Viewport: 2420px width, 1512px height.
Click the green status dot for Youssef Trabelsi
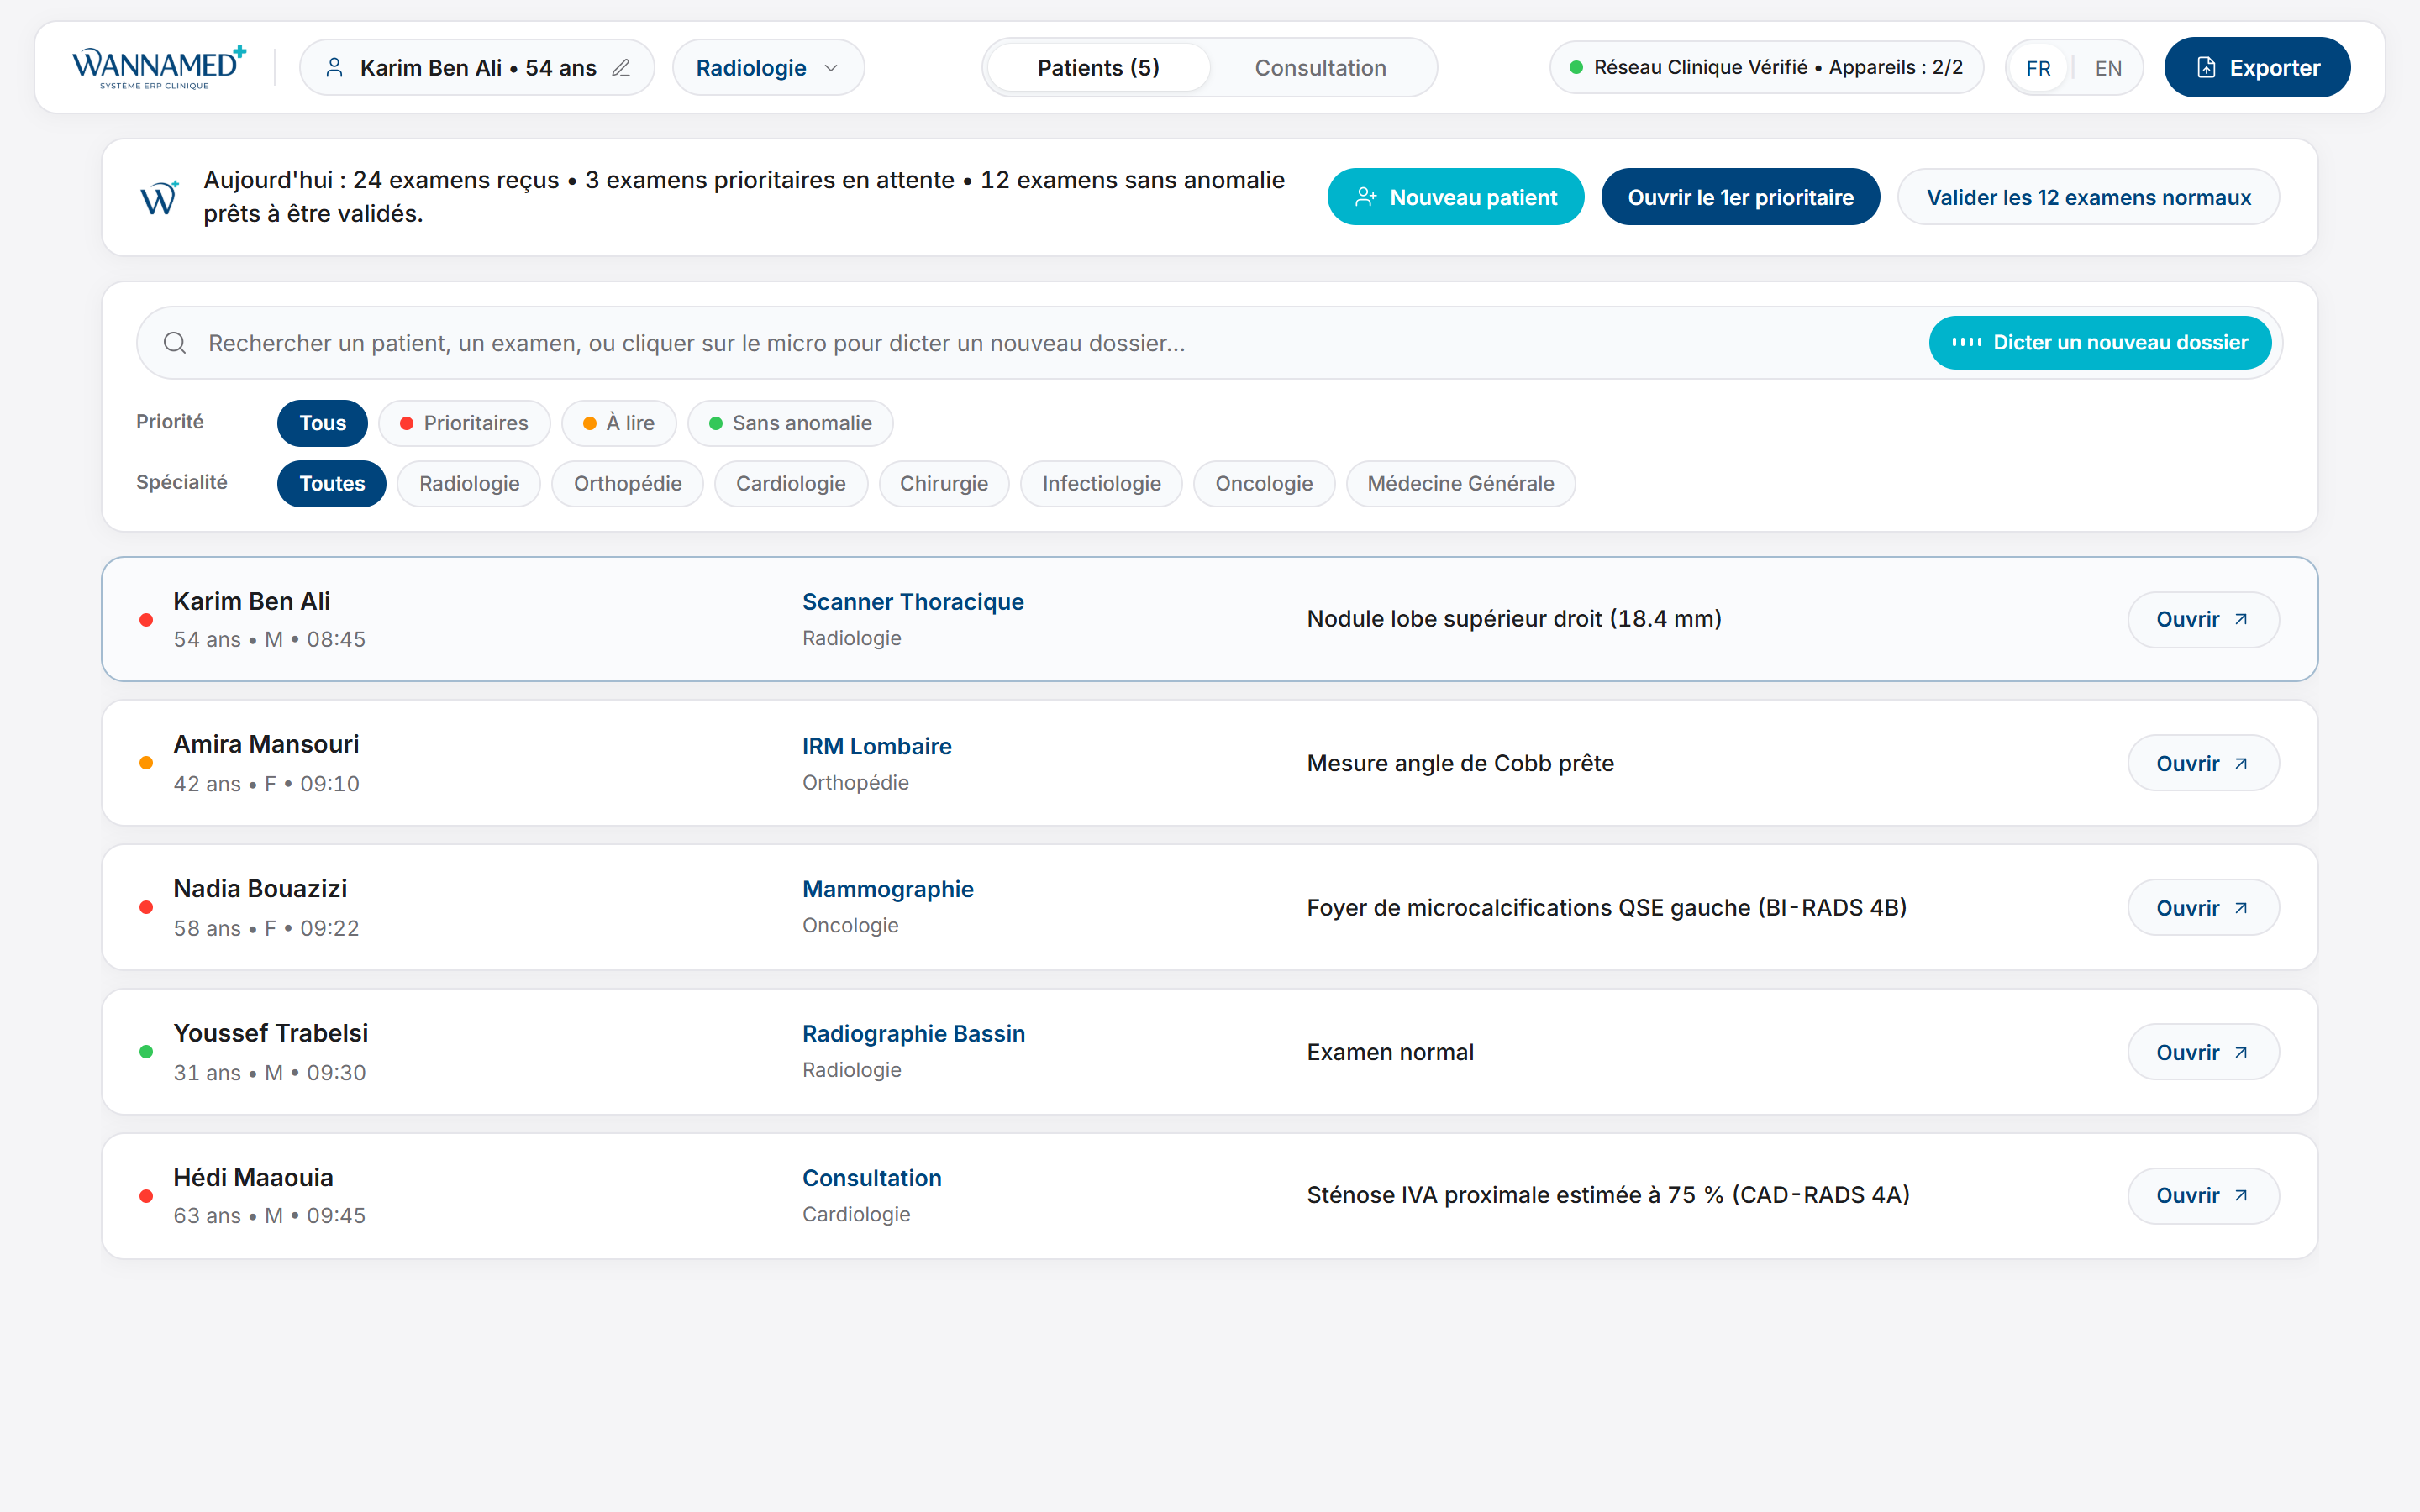pyautogui.click(x=146, y=1052)
